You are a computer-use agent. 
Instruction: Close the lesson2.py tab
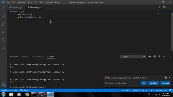[x=41, y=7]
